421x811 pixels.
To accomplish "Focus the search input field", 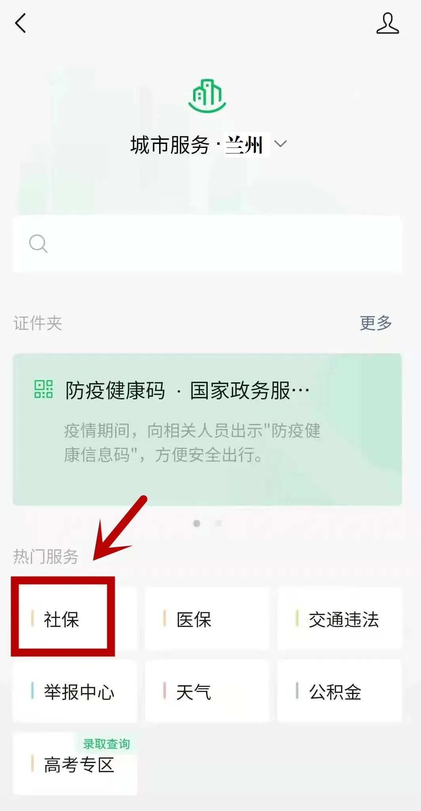I will [207, 243].
